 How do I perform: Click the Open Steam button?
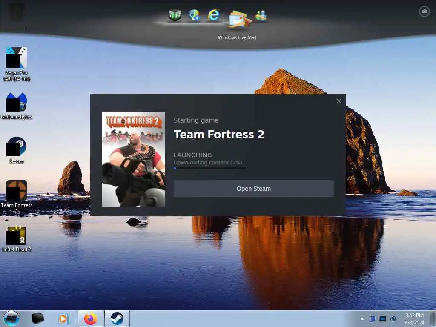(x=254, y=189)
